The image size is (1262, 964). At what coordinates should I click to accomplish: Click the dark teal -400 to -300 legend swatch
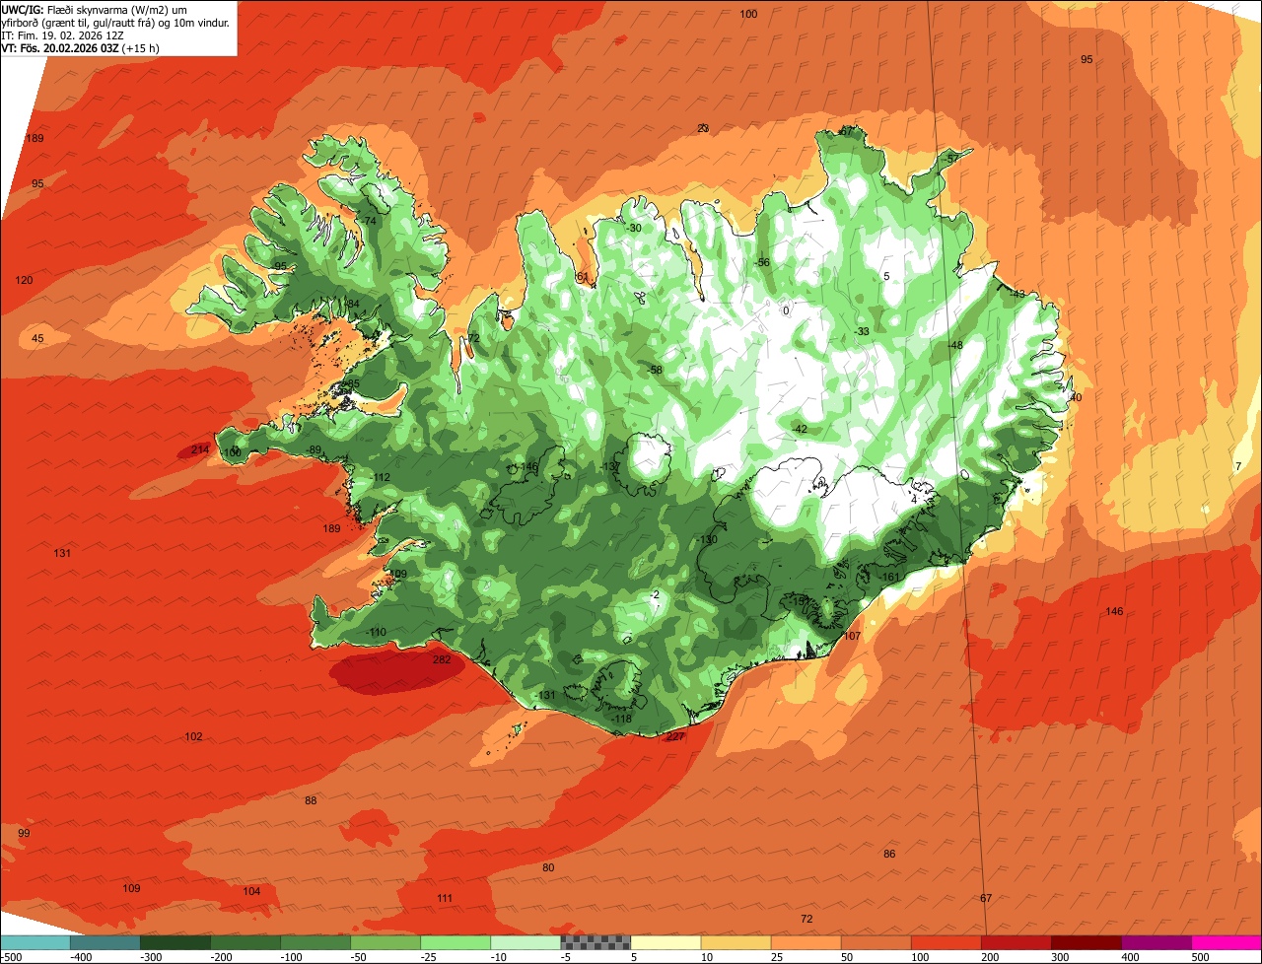[105, 942]
